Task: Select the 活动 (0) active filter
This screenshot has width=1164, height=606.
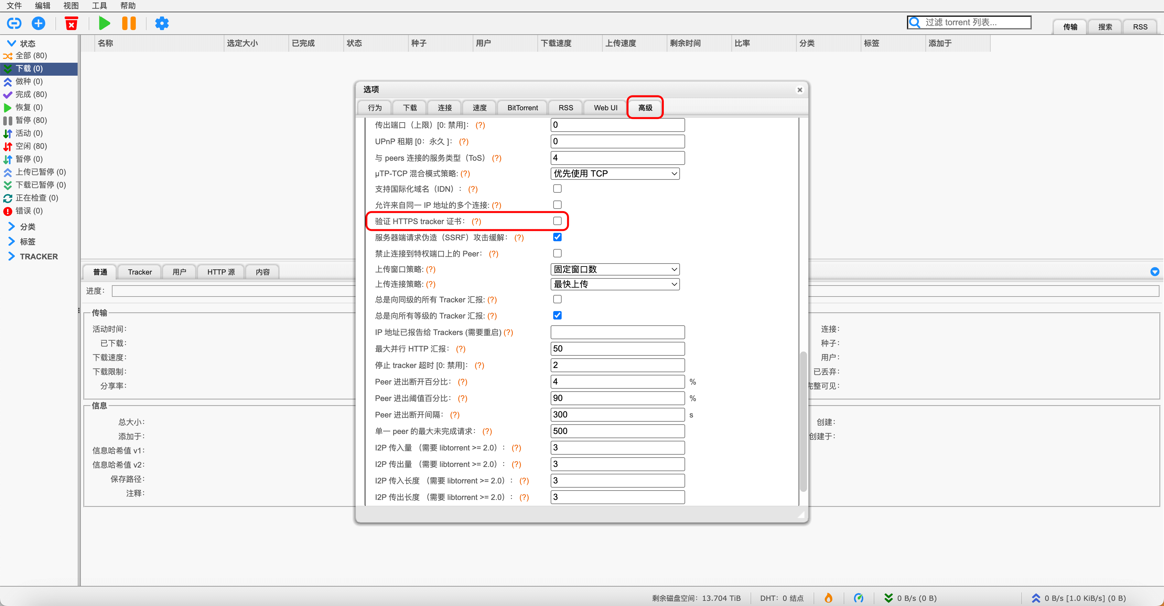Action: point(39,133)
